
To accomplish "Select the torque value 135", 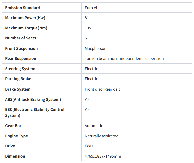I will (x=88, y=28).
